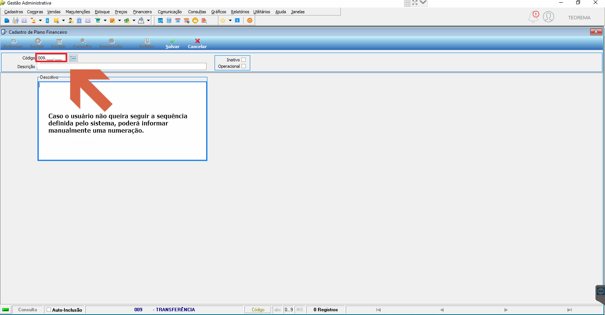The width and height of the screenshot is (605, 315).
Task: Open the bank building toolbar icon
Action: [x=79, y=20]
